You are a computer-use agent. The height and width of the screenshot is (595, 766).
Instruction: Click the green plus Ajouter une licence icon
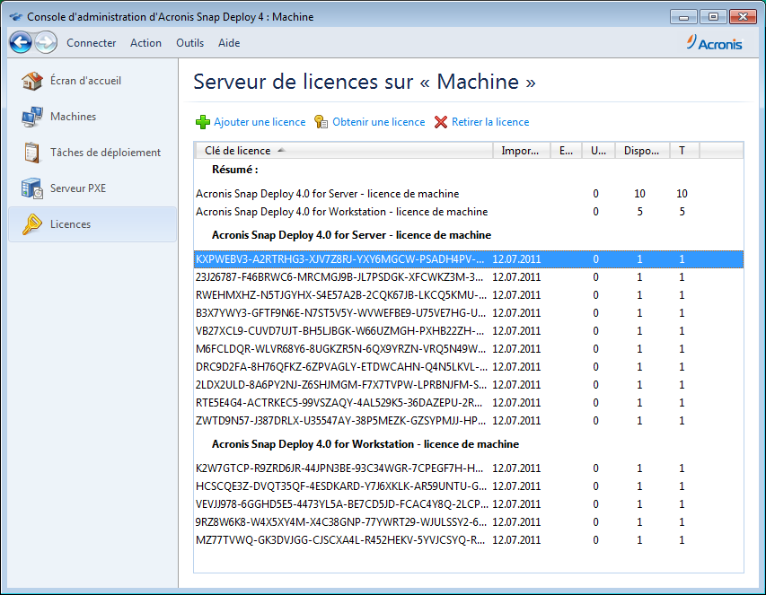200,121
